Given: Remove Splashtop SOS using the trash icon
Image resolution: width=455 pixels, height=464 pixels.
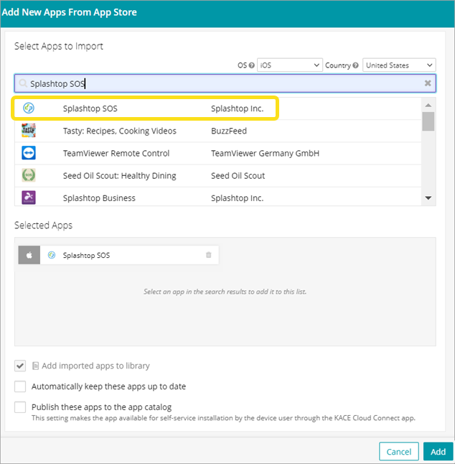Looking at the screenshot, I should [209, 255].
